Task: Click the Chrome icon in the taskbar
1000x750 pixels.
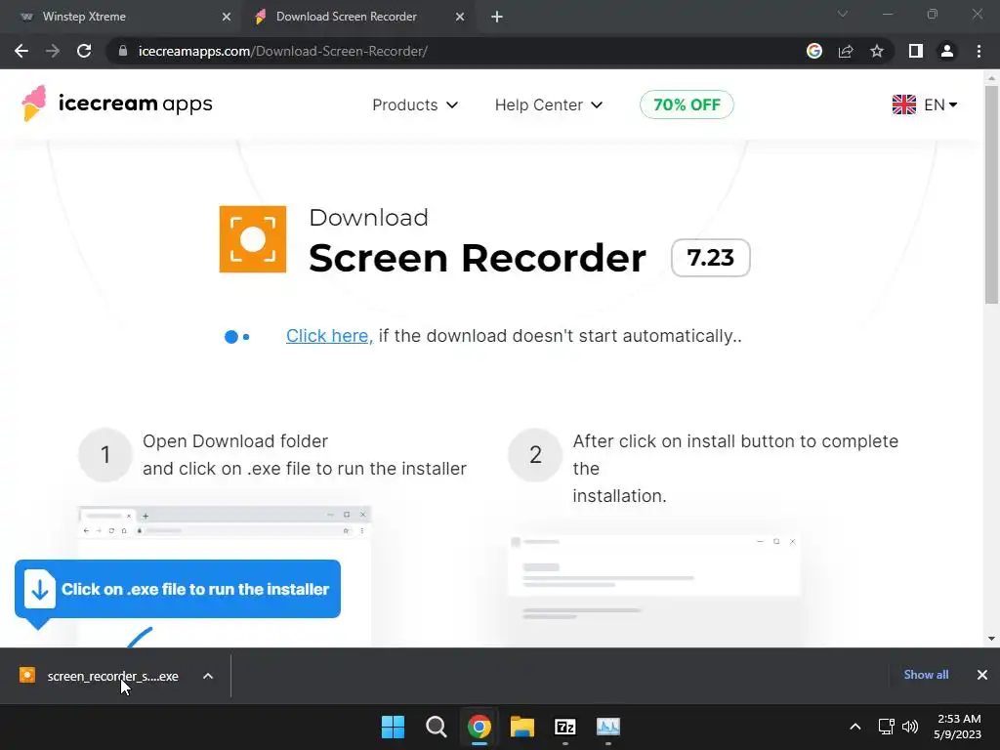Action: (479, 727)
